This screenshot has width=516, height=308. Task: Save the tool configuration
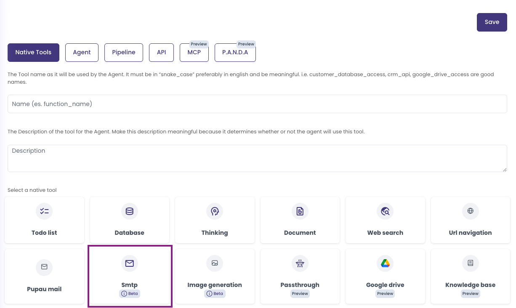[492, 22]
